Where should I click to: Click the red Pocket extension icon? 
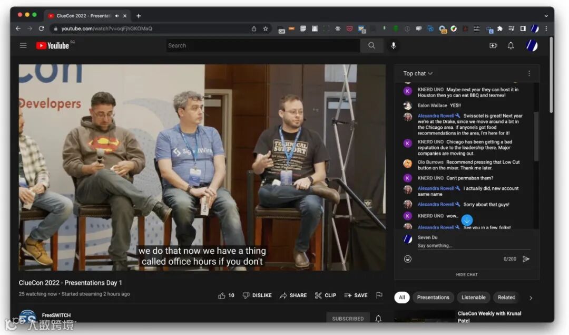pos(349,28)
